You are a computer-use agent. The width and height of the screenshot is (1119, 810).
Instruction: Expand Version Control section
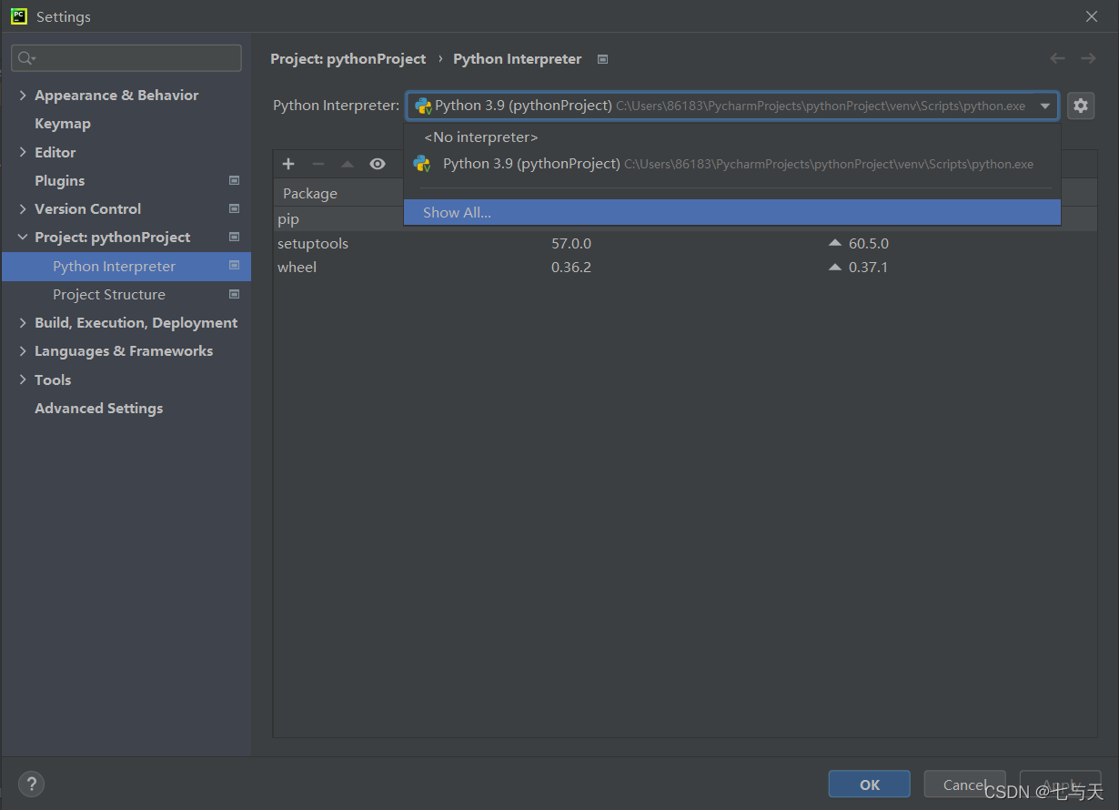[x=23, y=208]
